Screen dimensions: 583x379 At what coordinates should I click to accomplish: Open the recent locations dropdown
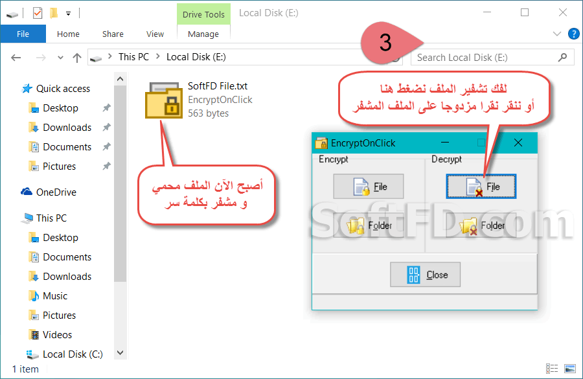click(60, 58)
